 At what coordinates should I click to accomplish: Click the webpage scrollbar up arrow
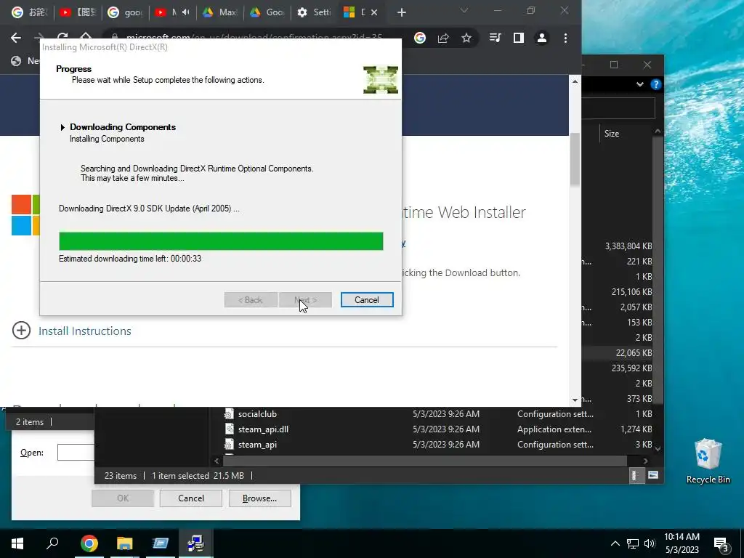(575, 81)
